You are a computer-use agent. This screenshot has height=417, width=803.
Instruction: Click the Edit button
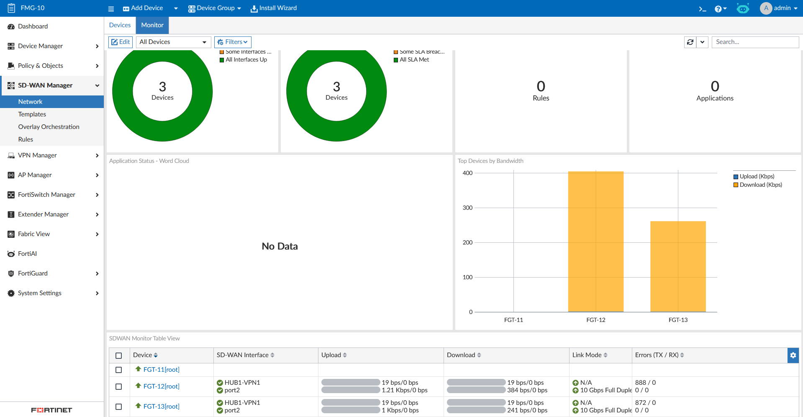pyautogui.click(x=121, y=42)
